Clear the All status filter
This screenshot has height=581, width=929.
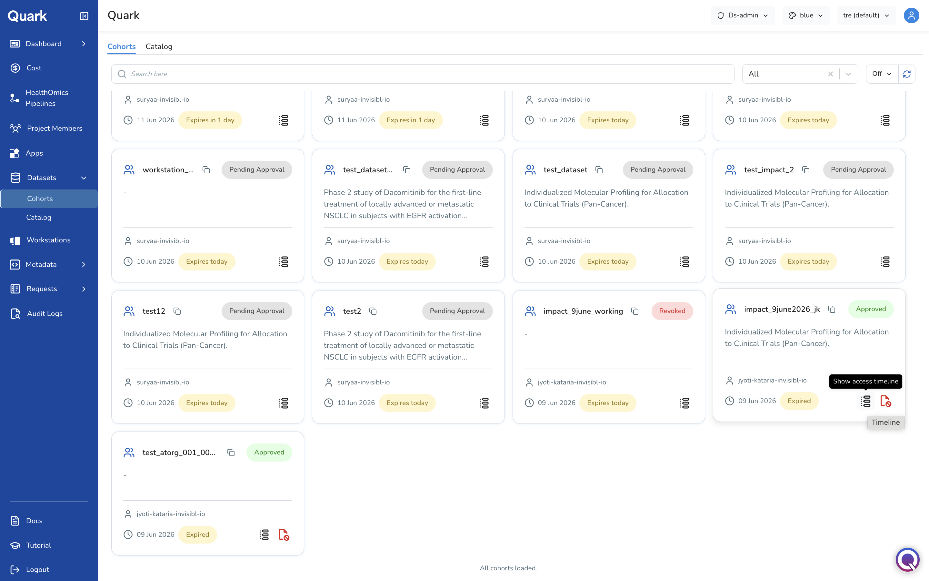click(830, 74)
